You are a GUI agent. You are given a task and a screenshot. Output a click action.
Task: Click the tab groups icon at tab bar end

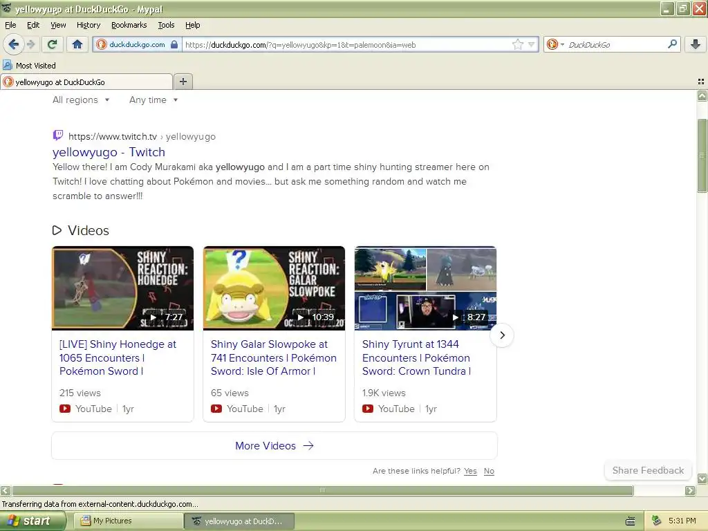pyautogui.click(x=701, y=82)
